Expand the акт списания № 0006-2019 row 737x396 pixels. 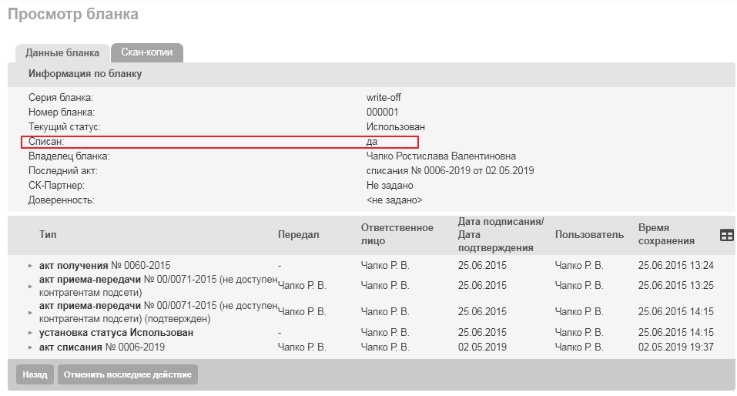(x=31, y=348)
